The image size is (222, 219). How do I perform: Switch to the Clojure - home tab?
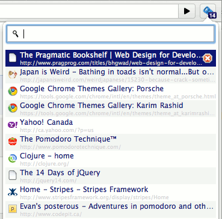(x=111, y=159)
